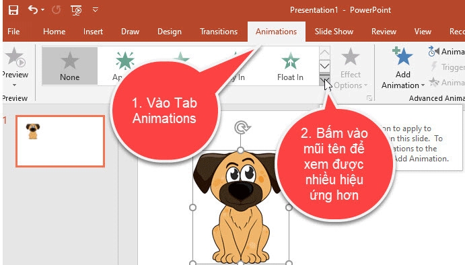Click top-center resize handle of dog image
The height and width of the screenshot is (265, 465).
point(240,150)
